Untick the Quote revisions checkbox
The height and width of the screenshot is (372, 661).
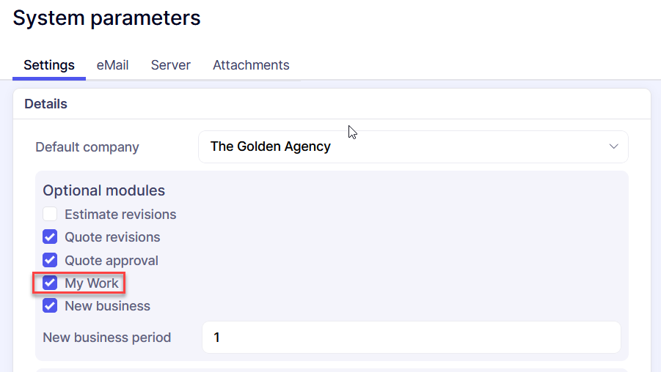(x=50, y=237)
